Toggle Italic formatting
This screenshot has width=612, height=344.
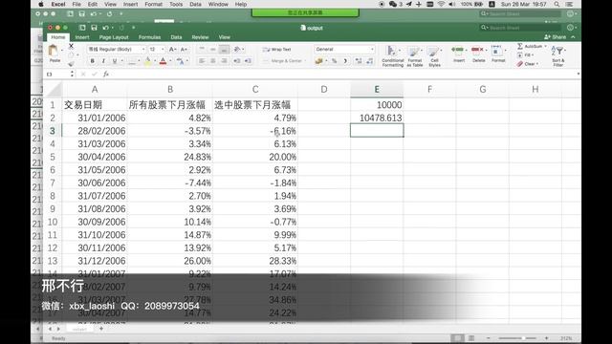[x=103, y=61]
